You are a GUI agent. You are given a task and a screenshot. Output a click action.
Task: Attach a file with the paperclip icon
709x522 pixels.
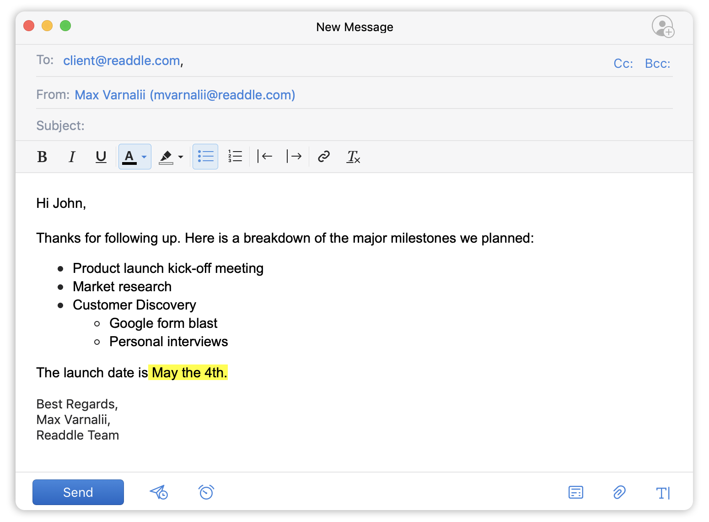pos(619,492)
